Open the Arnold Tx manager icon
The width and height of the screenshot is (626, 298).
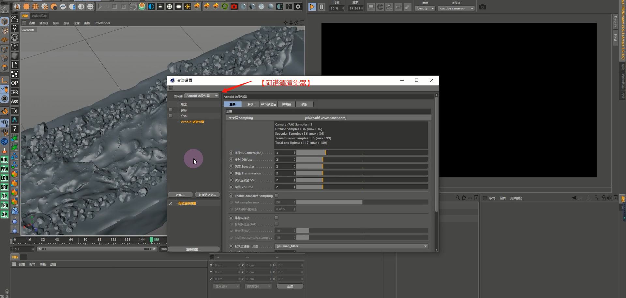[x=14, y=111]
